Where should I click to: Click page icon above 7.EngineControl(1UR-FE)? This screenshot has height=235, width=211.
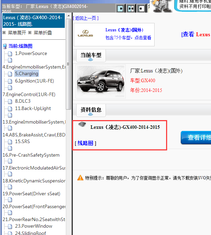(x=10, y=88)
